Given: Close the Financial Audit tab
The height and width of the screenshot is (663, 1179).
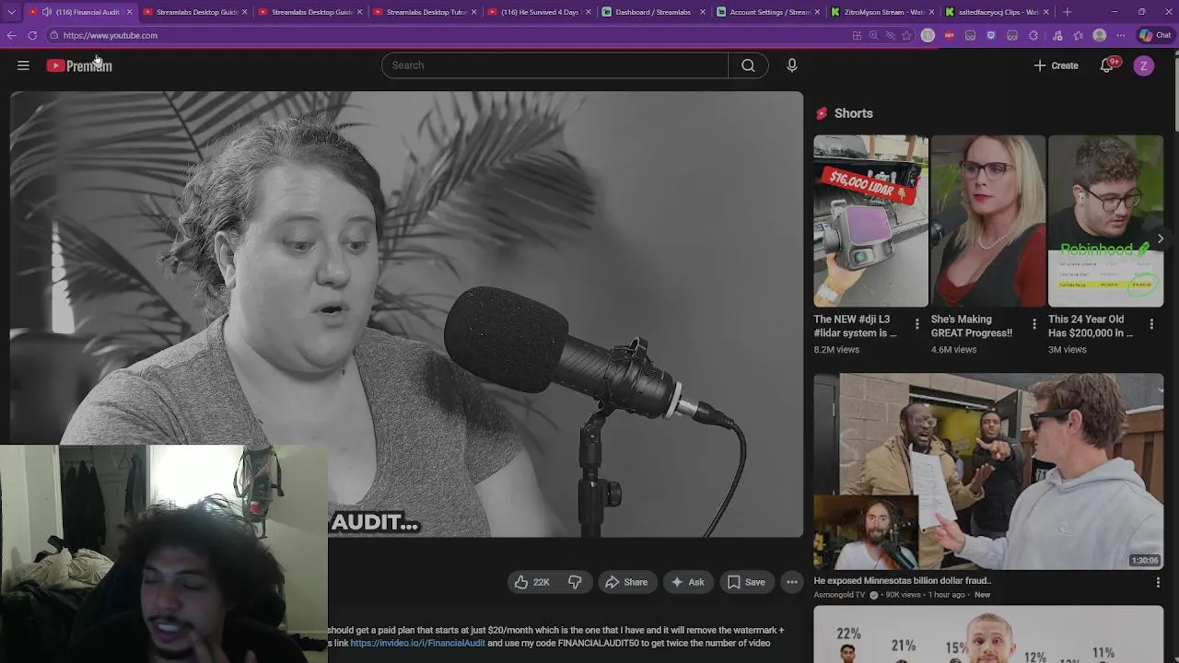Looking at the screenshot, I should coord(129,12).
